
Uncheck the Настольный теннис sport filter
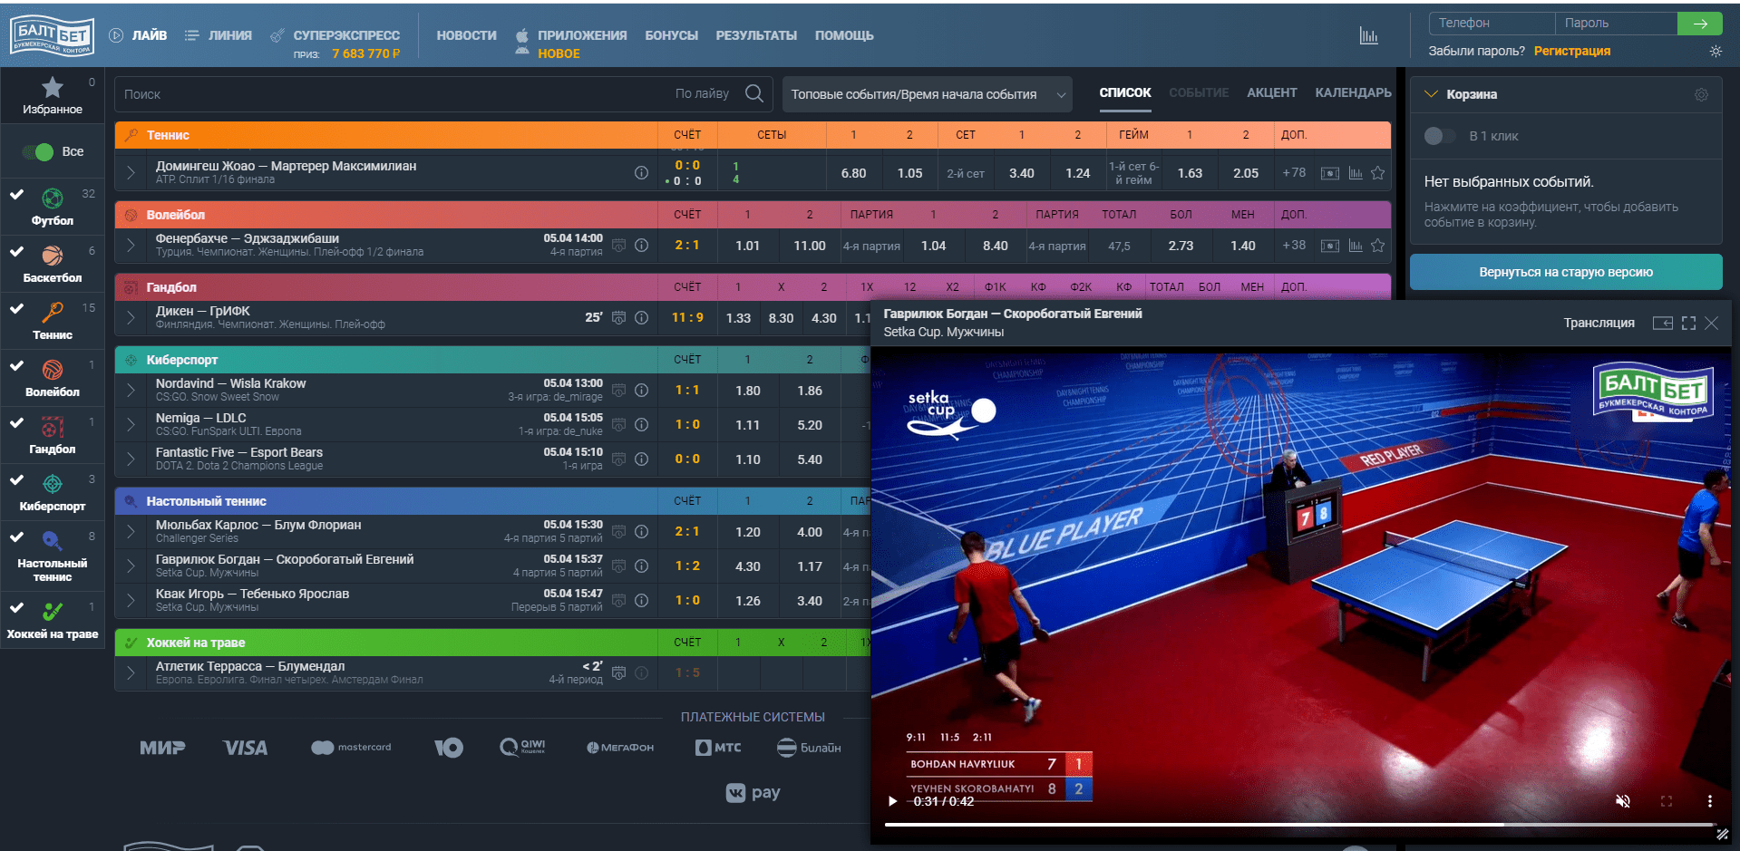point(16,537)
